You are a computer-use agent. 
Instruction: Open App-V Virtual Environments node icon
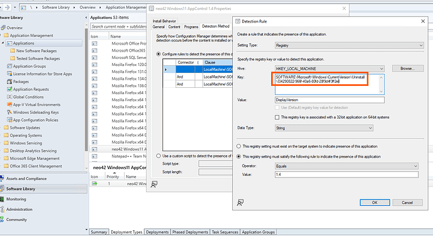[9, 105]
